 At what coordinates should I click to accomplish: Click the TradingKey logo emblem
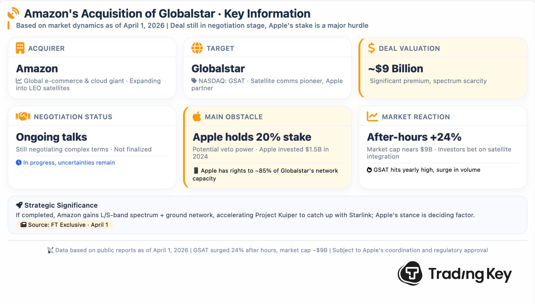[x=410, y=274]
